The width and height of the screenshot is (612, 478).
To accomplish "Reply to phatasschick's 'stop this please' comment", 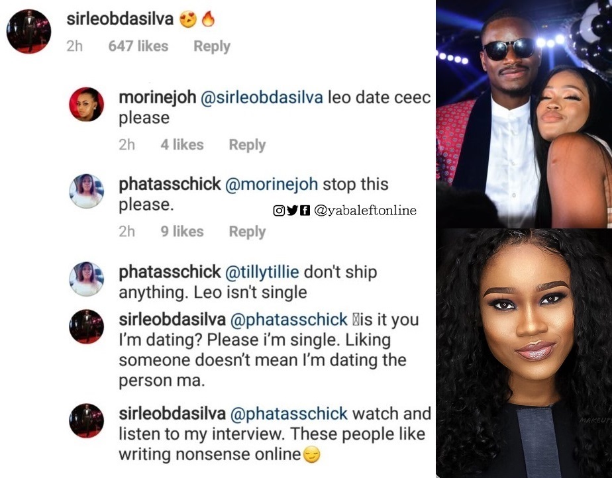I will tap(246, 232).
